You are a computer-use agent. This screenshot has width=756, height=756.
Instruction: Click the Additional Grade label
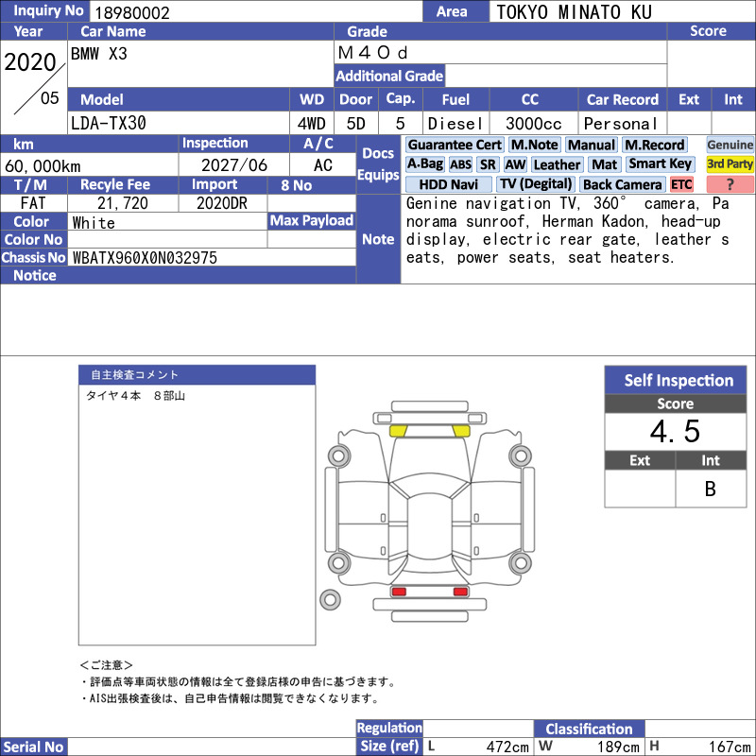389,76
